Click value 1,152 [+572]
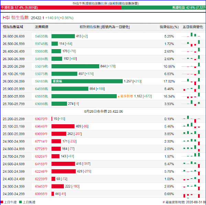The height and width of the screenshot is (205, 206). pos(143,96)
